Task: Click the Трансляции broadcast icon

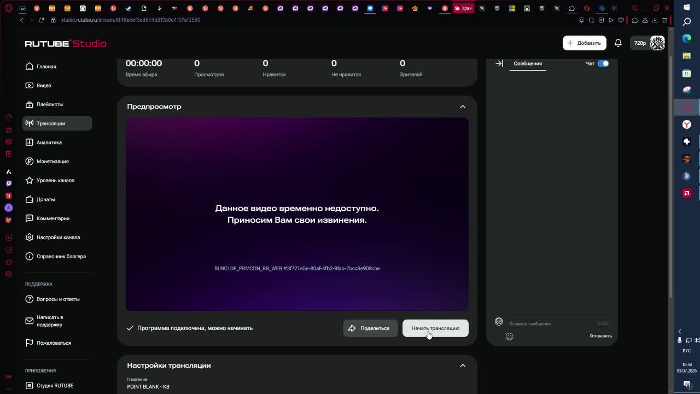Action: coord(30,123)
